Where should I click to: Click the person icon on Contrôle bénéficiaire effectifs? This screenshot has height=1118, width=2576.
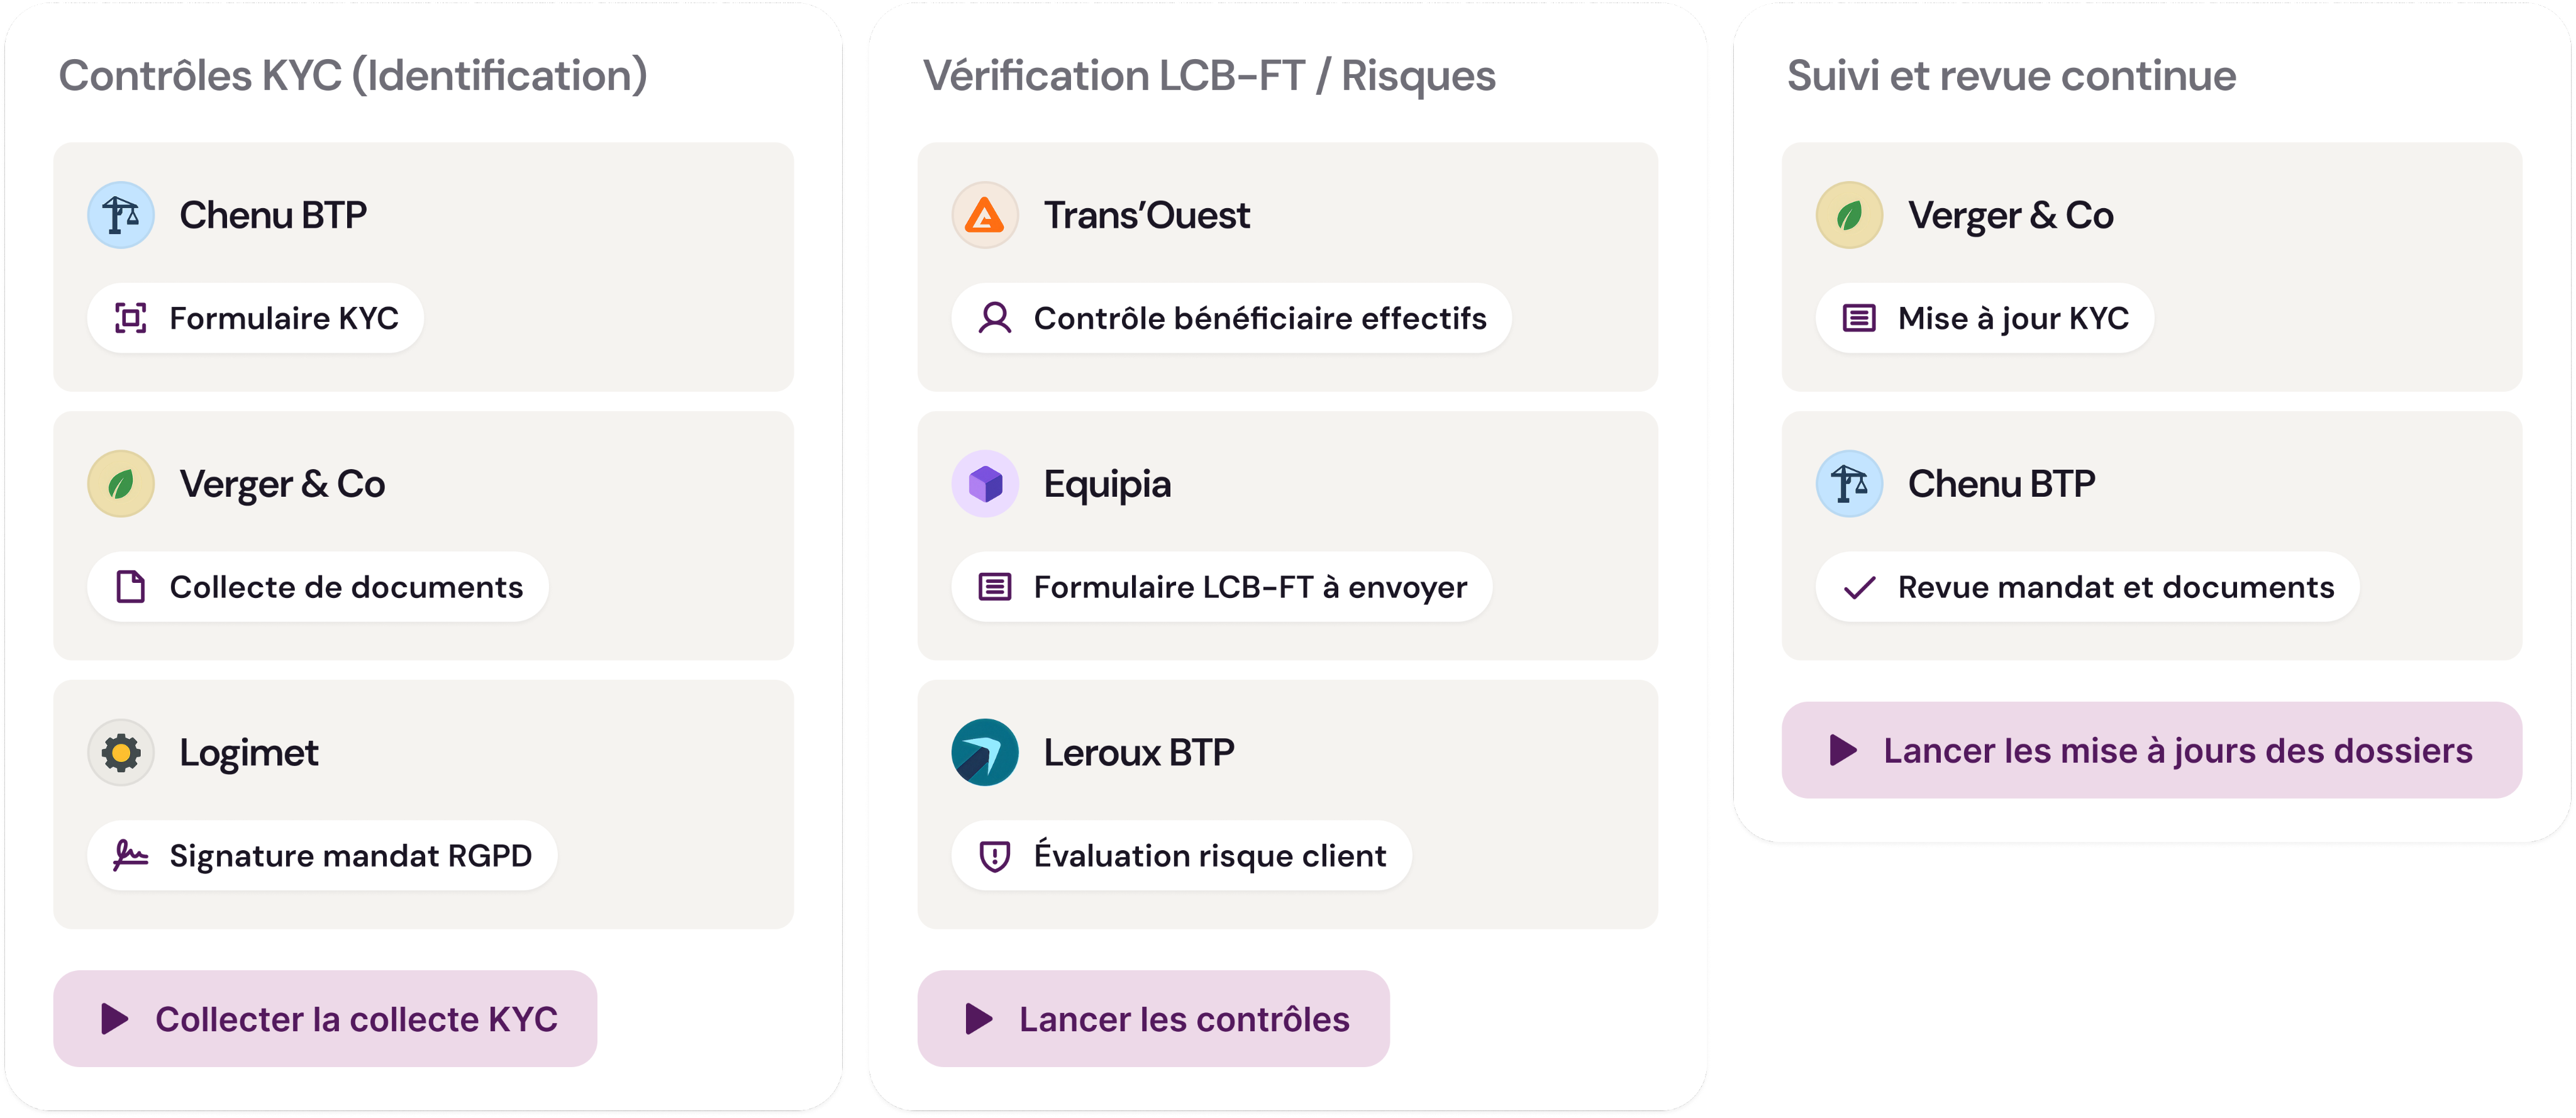[x=996, y=317]
